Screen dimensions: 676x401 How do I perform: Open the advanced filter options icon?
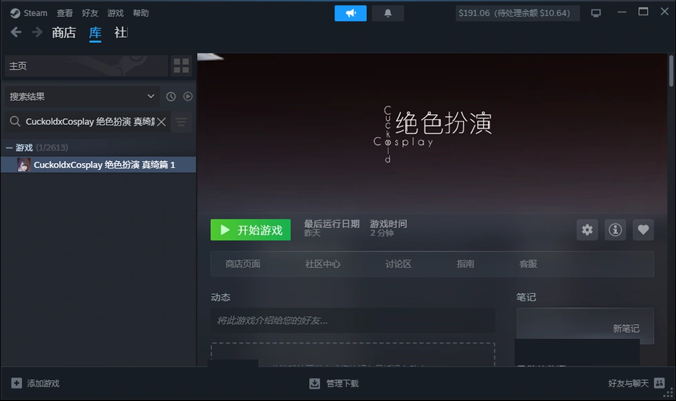(x=181, y=122)
